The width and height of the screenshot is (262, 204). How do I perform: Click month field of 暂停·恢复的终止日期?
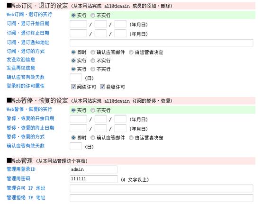tap(100, 128)
